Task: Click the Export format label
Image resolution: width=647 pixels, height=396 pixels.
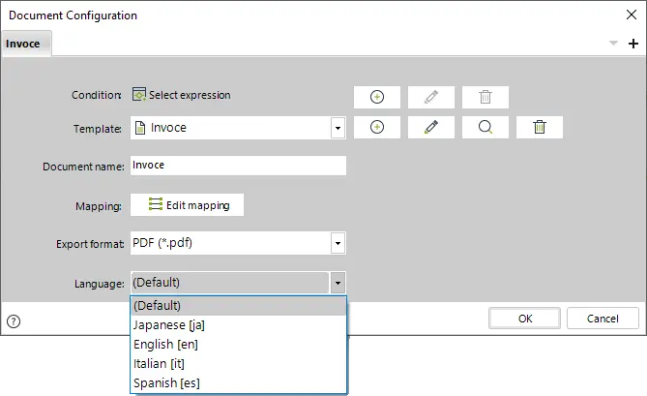Action: [x=90, y=244]
